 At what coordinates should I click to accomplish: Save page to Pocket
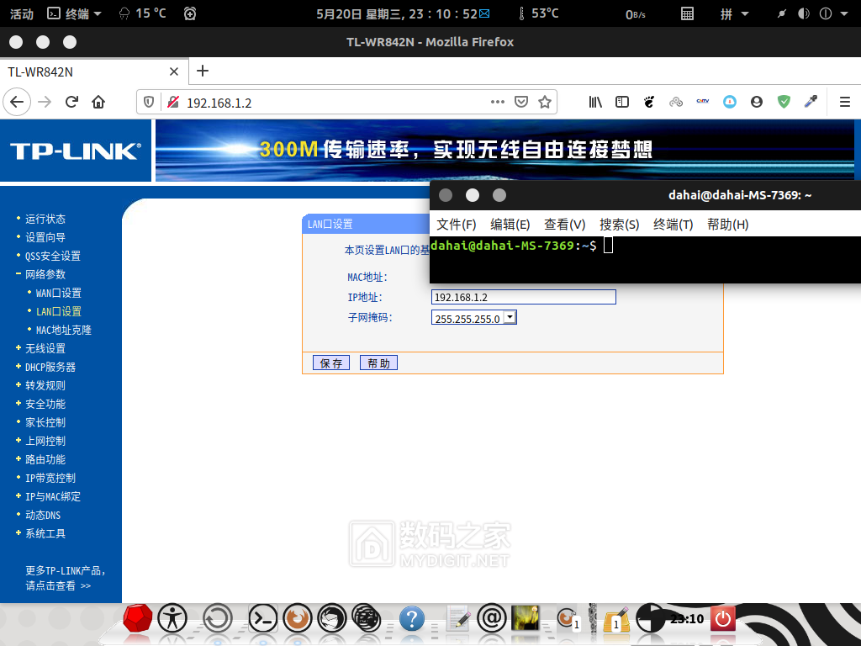click(521, 102)
